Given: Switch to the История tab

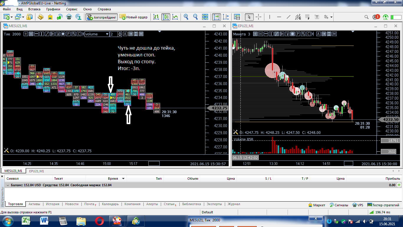Looking at the screenshot, I should pyautogui.click(x=53, y=204).
